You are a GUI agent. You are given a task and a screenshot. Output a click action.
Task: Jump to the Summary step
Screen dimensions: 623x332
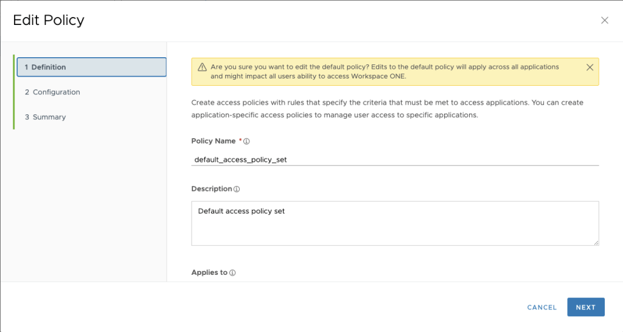point(45,117)
